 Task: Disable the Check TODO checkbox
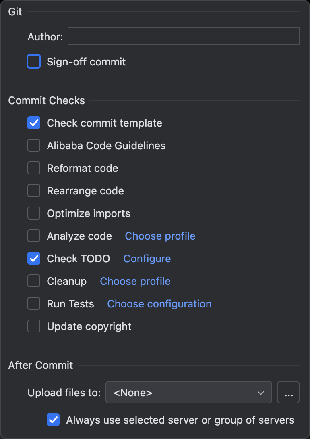[34, 259]
